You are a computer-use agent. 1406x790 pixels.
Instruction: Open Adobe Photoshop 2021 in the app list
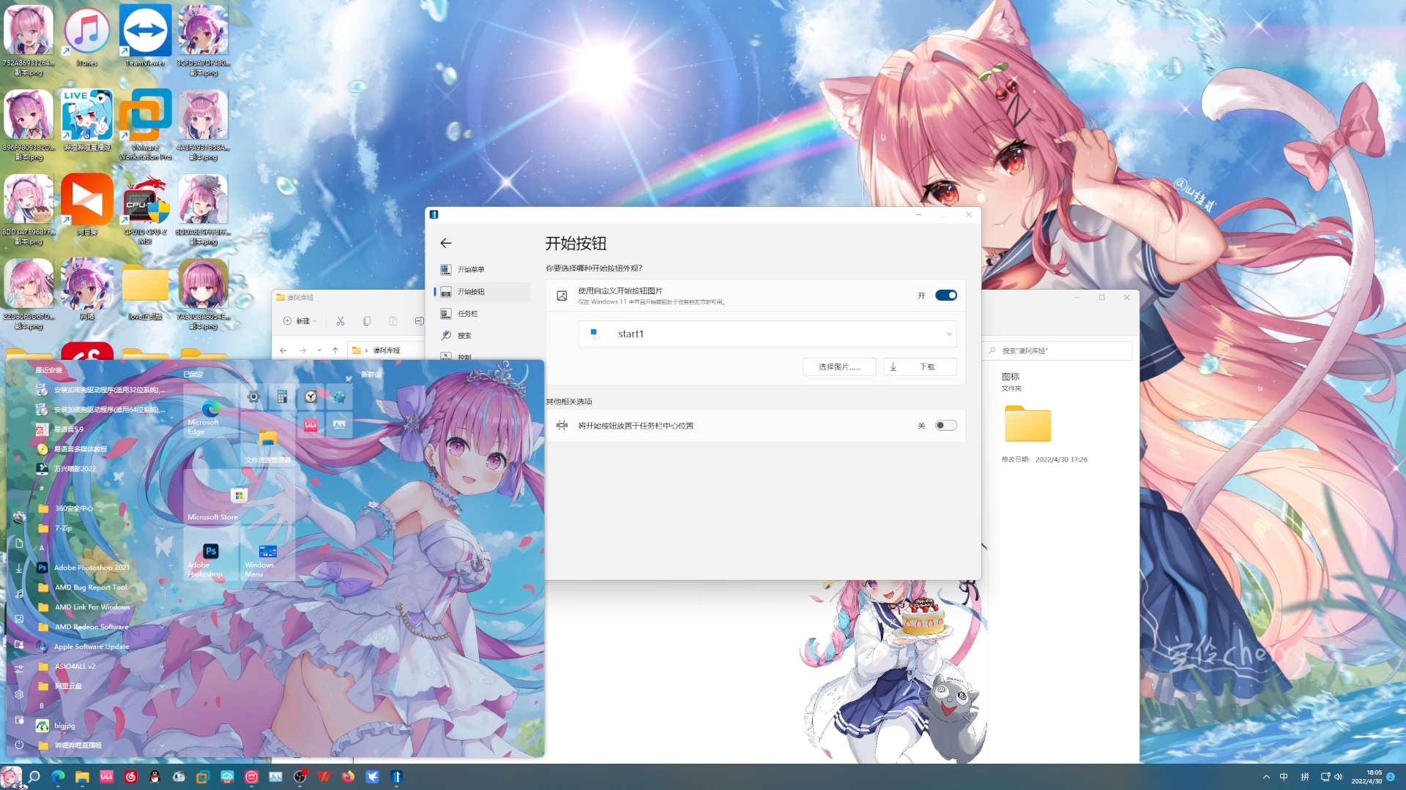tap(92, 568)
